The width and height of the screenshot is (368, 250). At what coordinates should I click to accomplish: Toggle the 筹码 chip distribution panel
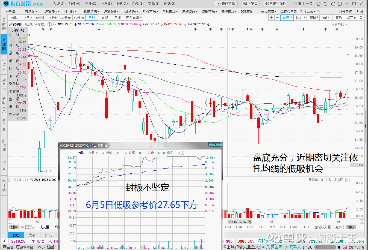click(313, 18)
